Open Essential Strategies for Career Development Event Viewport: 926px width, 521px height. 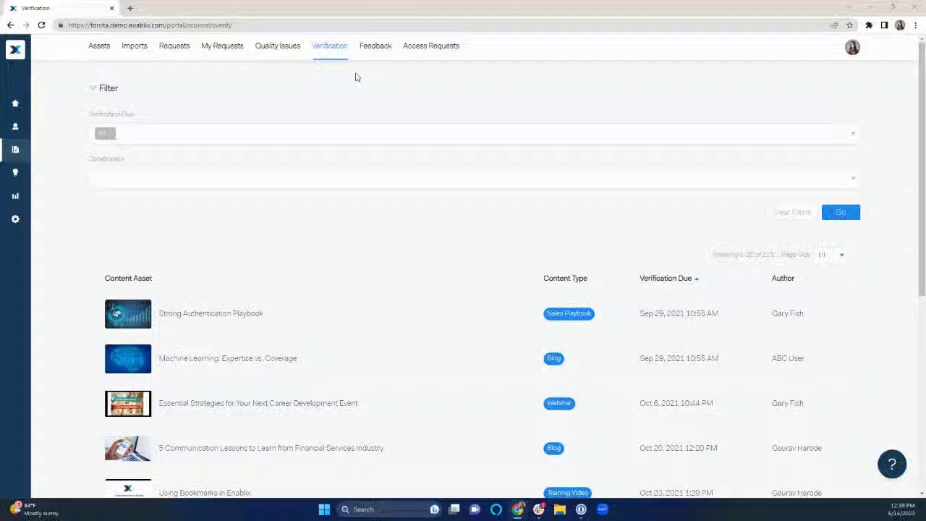click(x=258, y=403)
